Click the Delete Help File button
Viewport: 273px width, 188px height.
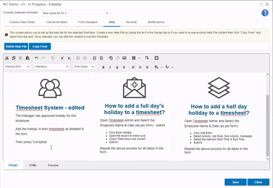pyautogui.click(x=16, y=46)
